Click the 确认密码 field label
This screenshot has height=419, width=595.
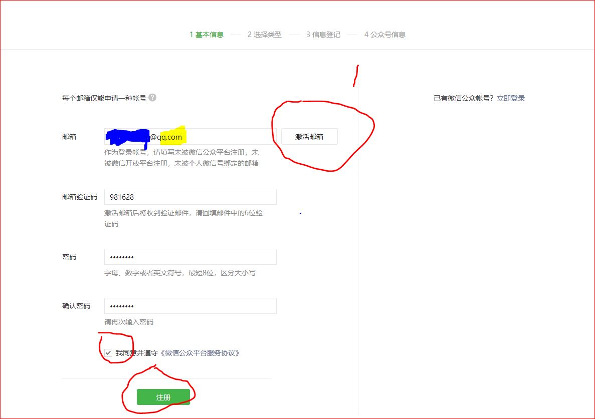[x=76, y=306]
